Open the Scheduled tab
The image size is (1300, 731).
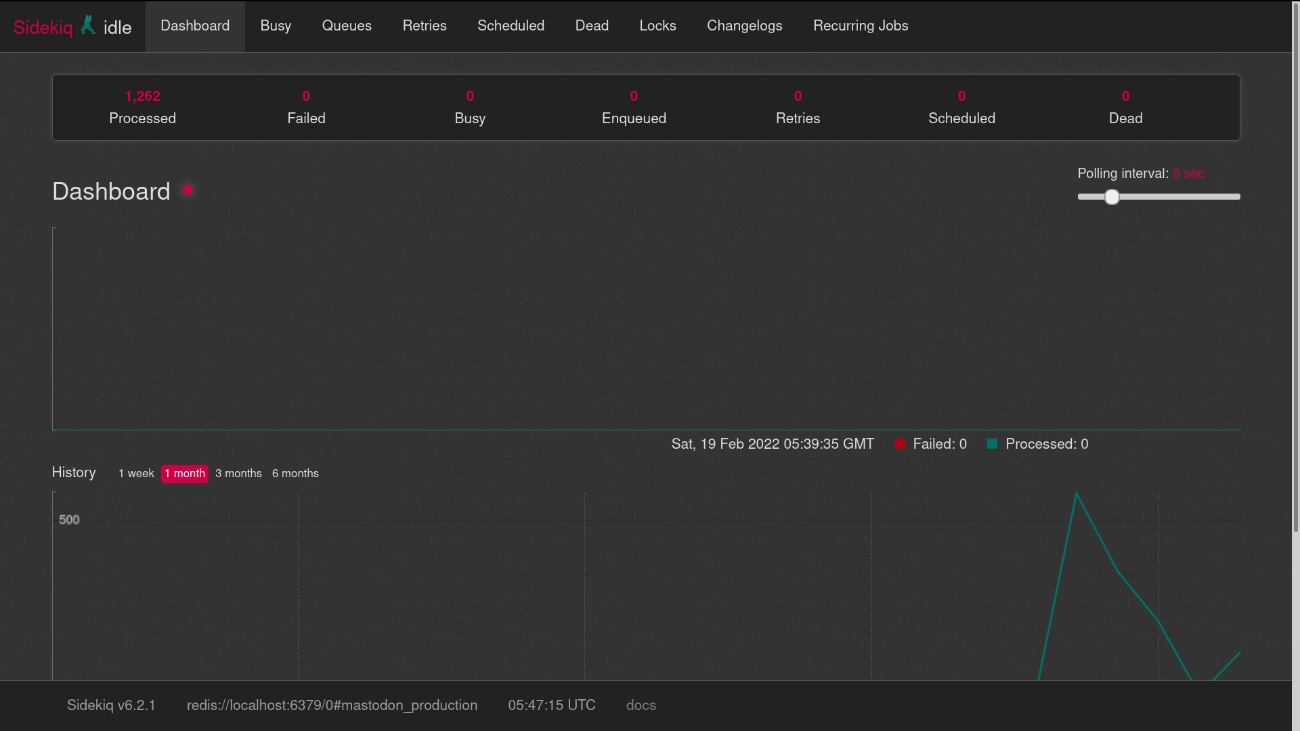(x=511, y=26)
